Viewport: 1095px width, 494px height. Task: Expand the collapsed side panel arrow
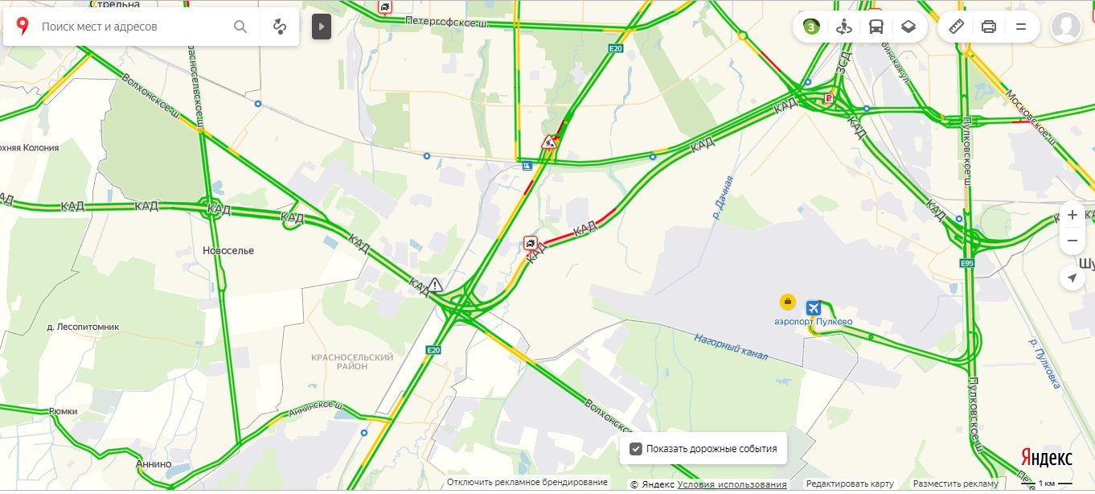click(x=322, y=27)
